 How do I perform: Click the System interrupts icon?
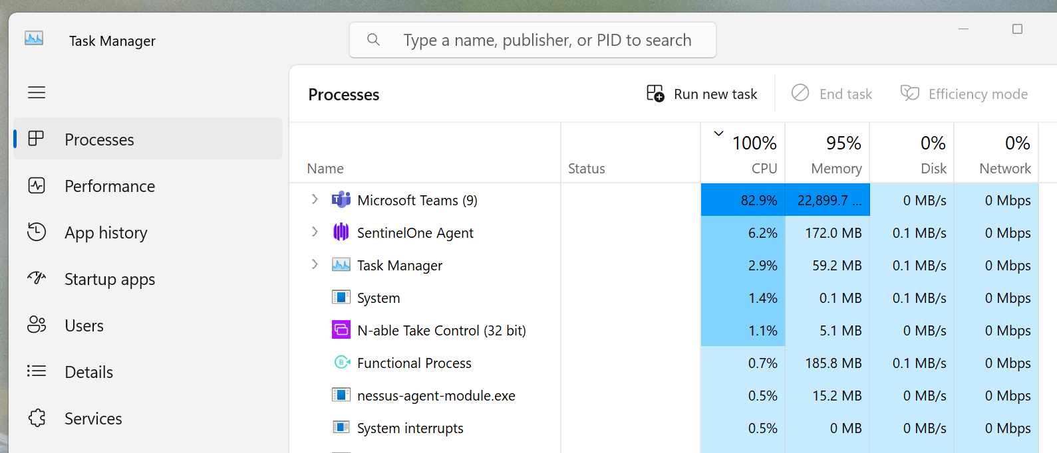click(341, 427)
